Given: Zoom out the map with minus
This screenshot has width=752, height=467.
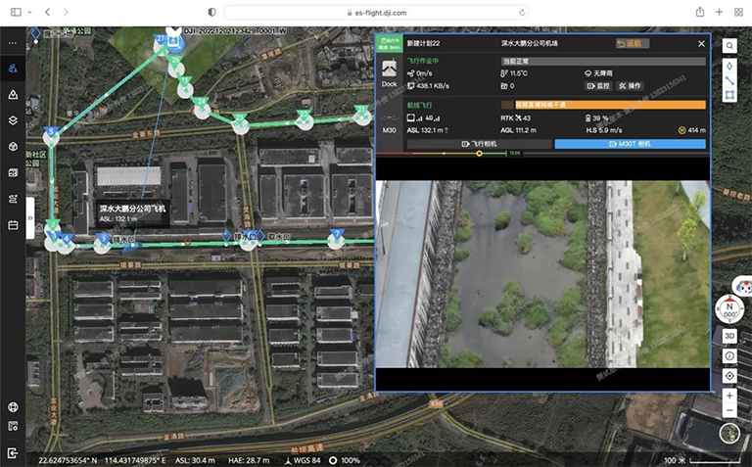Looking at the screenshot, I should (x=729, y=410).
